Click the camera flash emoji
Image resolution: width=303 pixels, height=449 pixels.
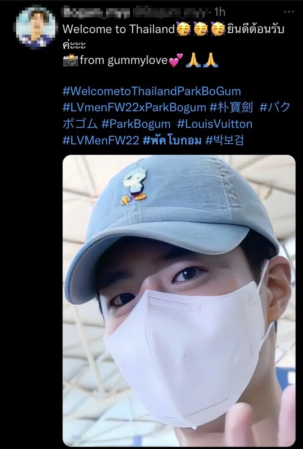pyautogui.click(x=70, y=61)
